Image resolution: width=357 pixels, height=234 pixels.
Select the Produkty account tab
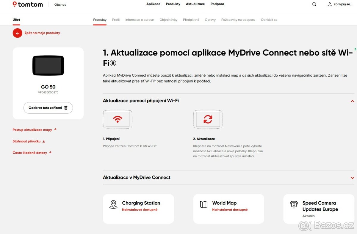click(100, 20)
